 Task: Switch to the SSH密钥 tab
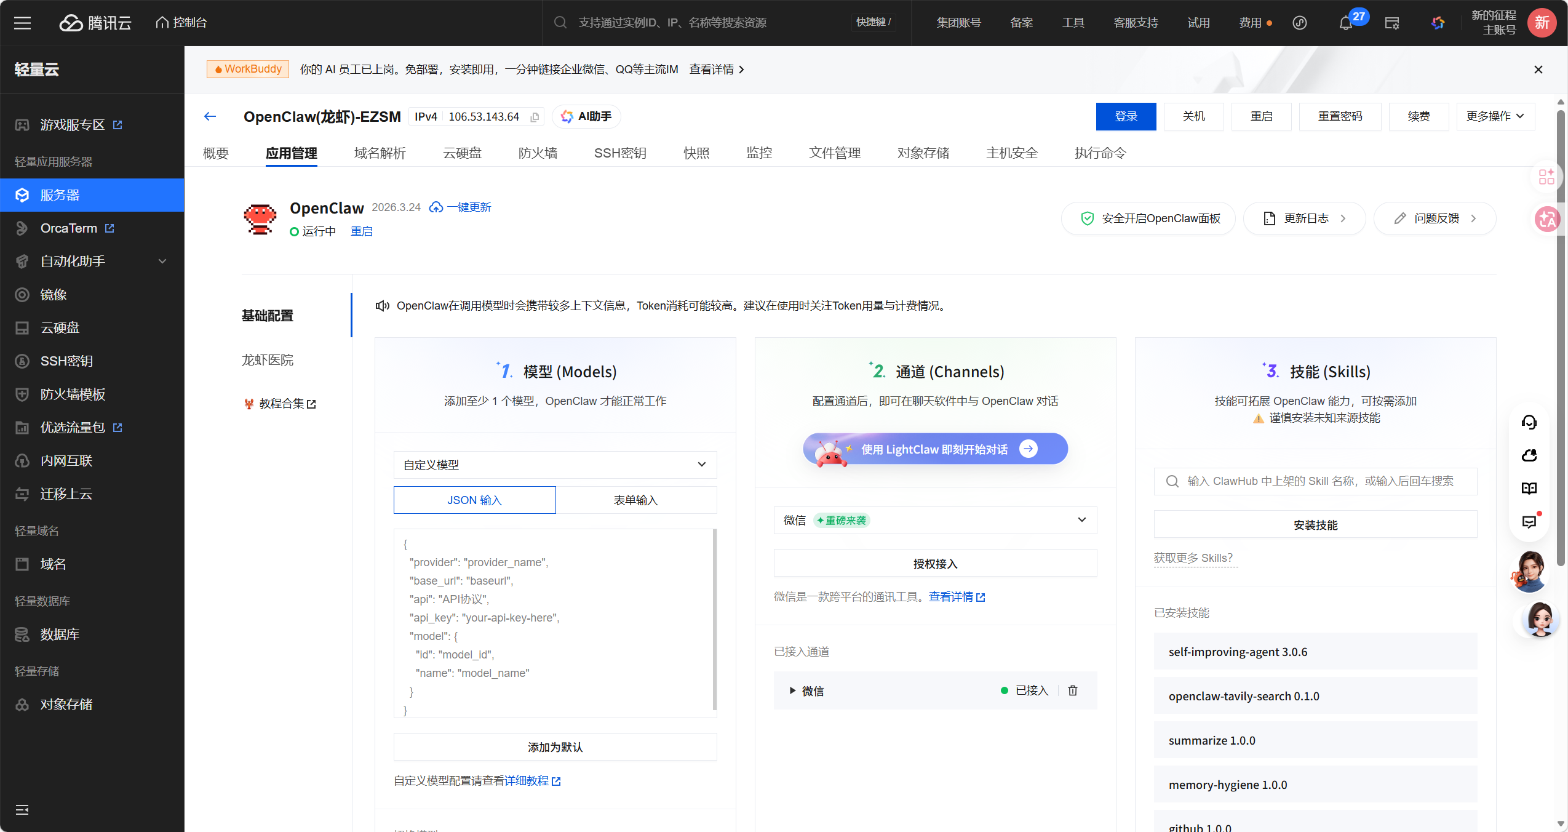click(x=620, y=153)
